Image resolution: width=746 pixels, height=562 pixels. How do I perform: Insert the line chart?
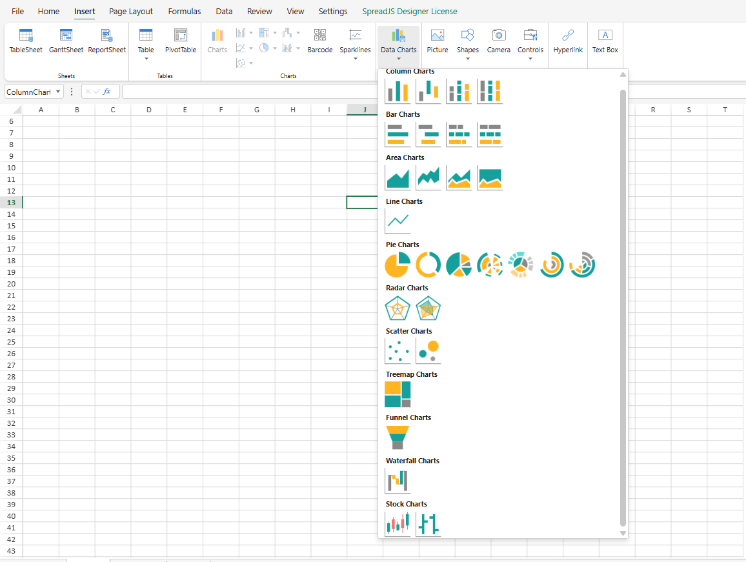(398, 221)
